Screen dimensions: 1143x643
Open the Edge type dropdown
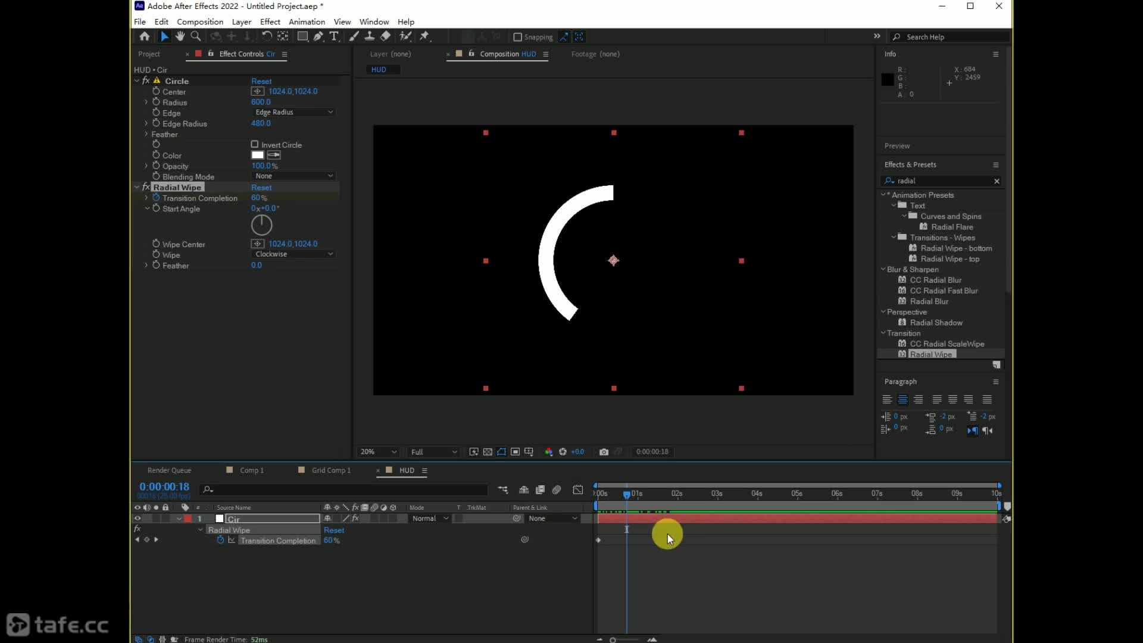[x=293, y=112]
